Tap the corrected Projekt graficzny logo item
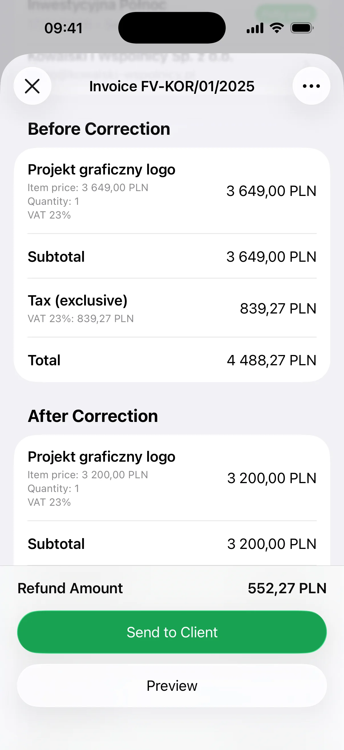344x750 pixels. click(102, 457)
